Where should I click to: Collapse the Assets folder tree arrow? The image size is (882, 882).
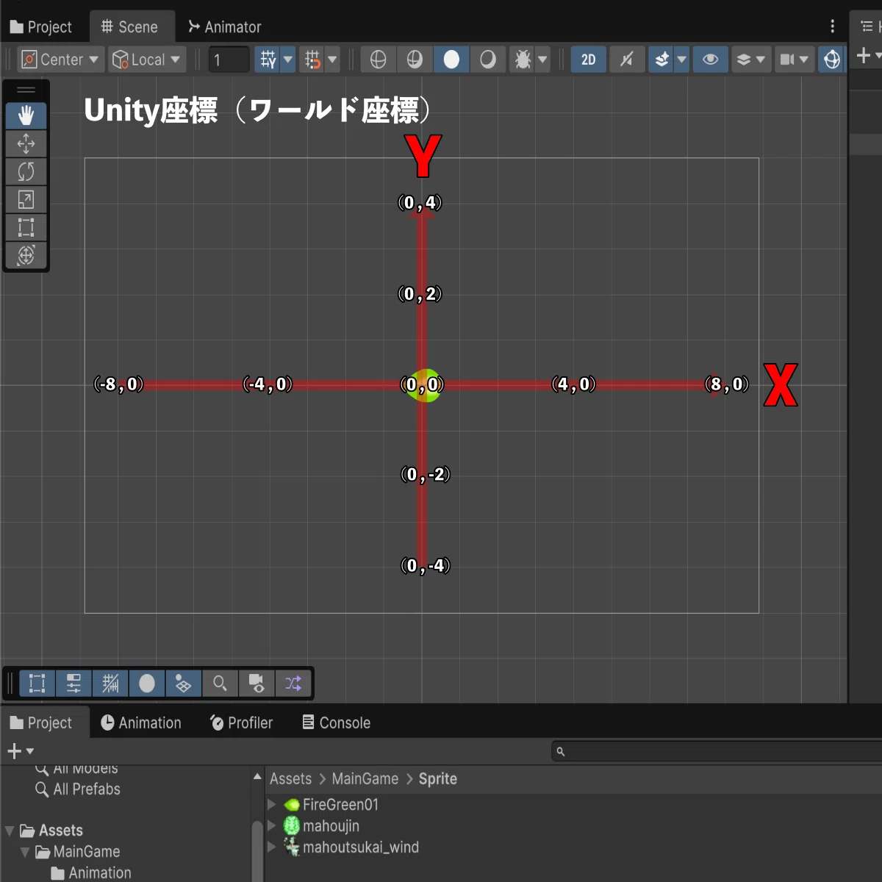pyautogui.click(x=10, y=831)
